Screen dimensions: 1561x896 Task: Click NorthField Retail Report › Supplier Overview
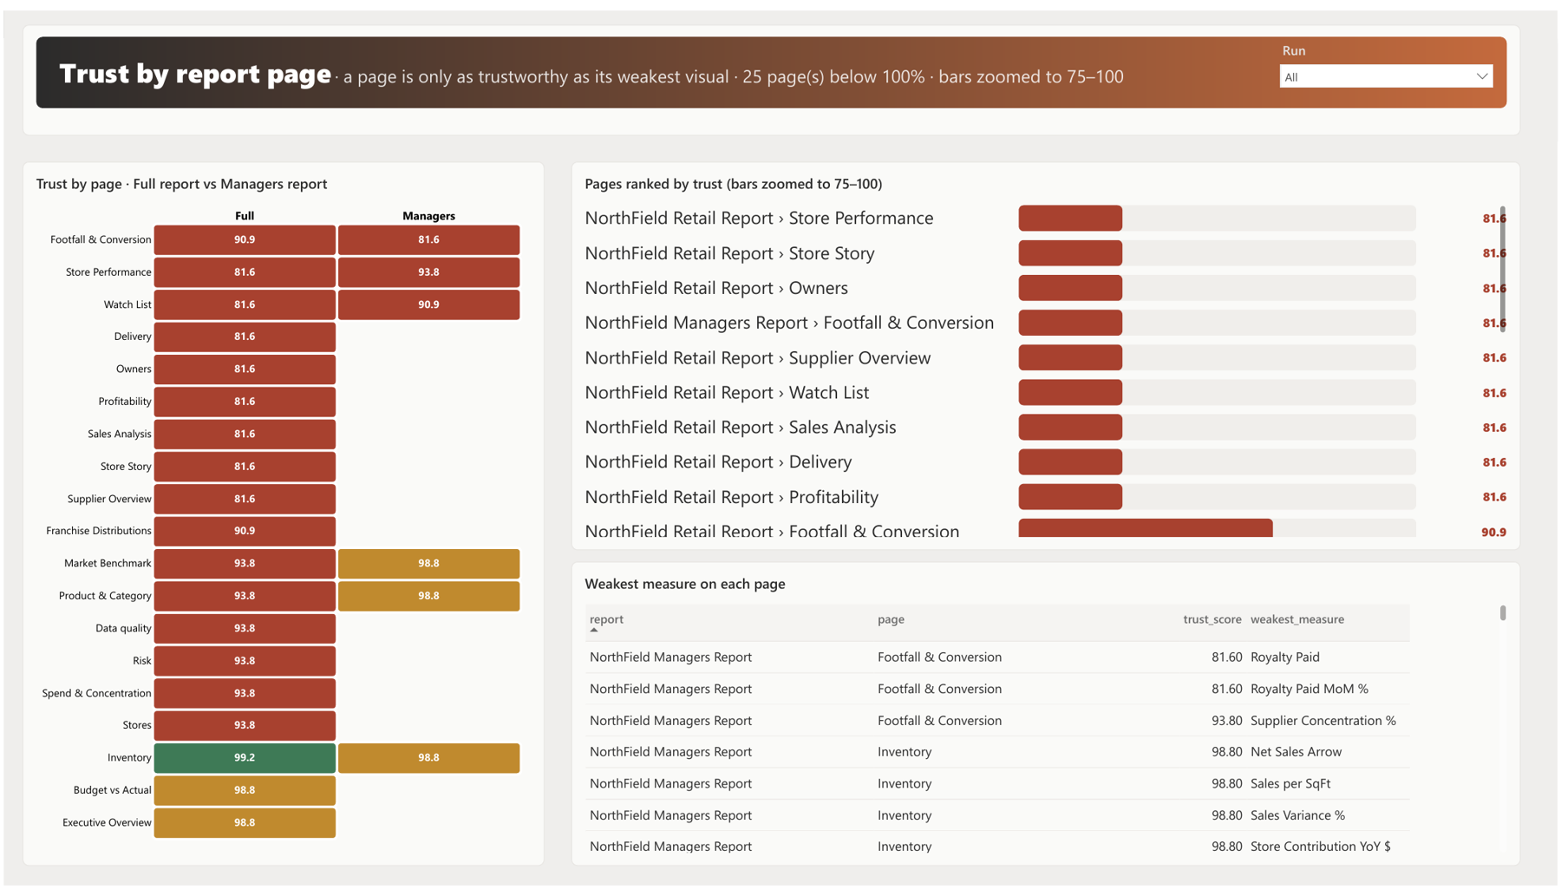point(757,357)
